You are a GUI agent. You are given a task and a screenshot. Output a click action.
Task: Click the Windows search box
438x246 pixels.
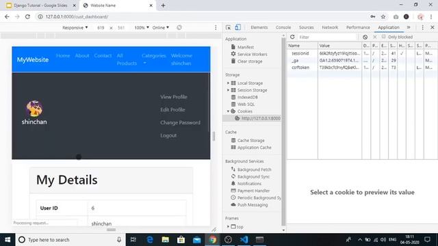(x=70, y=240)
